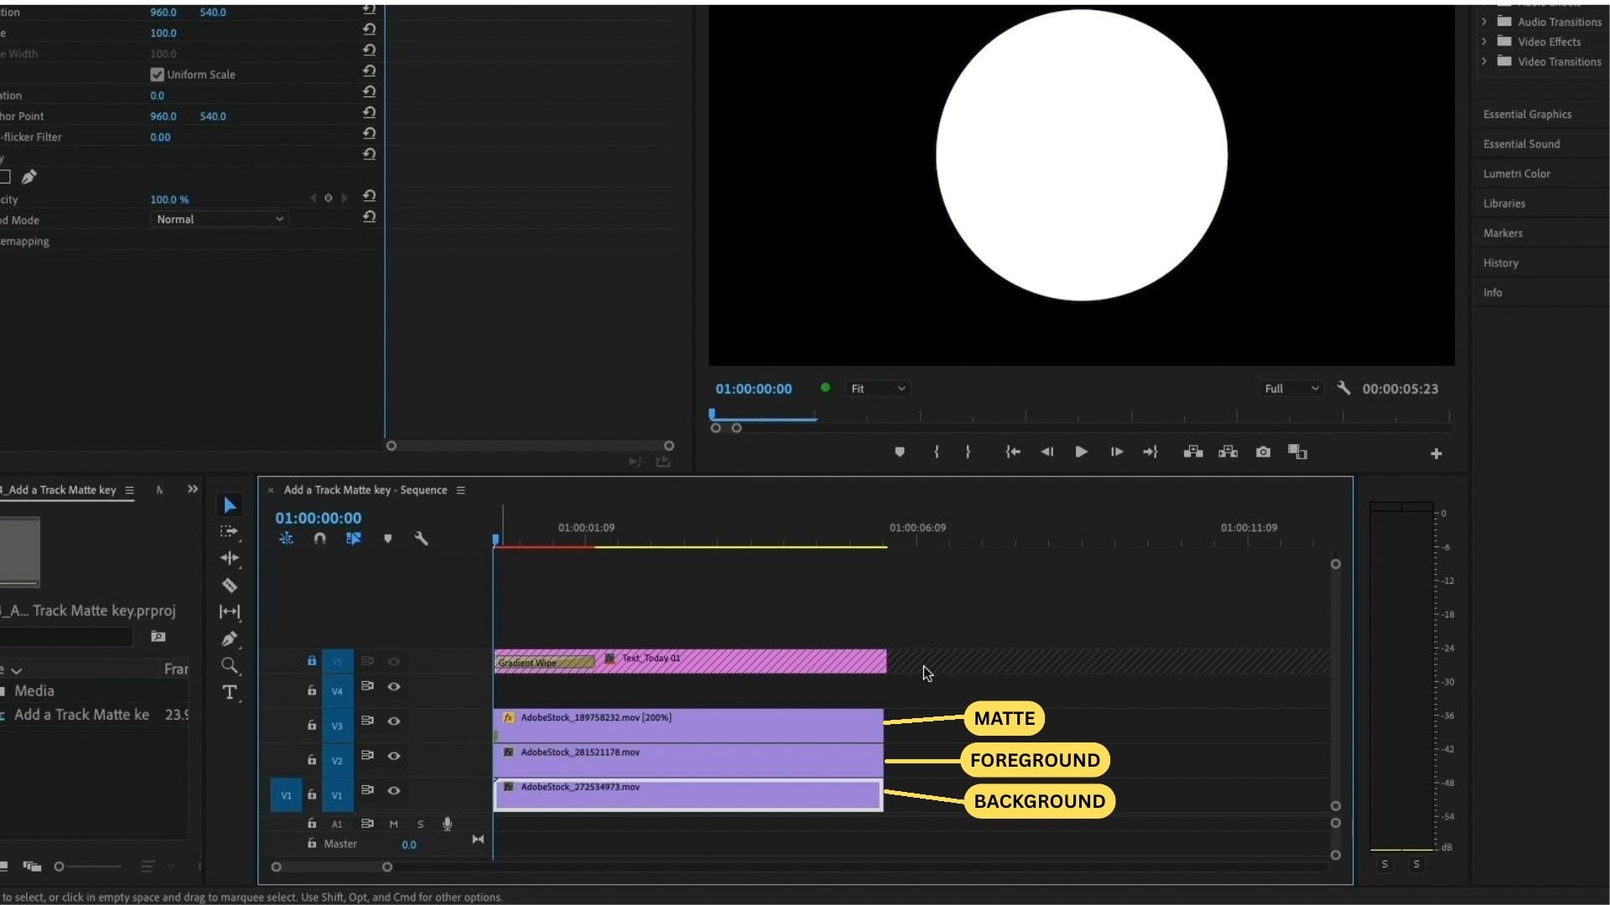
Task: Select the Selection tool arrow
Action: 230,505
